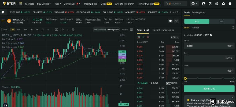Toggle Line chart mode
Image resolution: width=236 pixels, height=107 pixels.
(5, 30)
